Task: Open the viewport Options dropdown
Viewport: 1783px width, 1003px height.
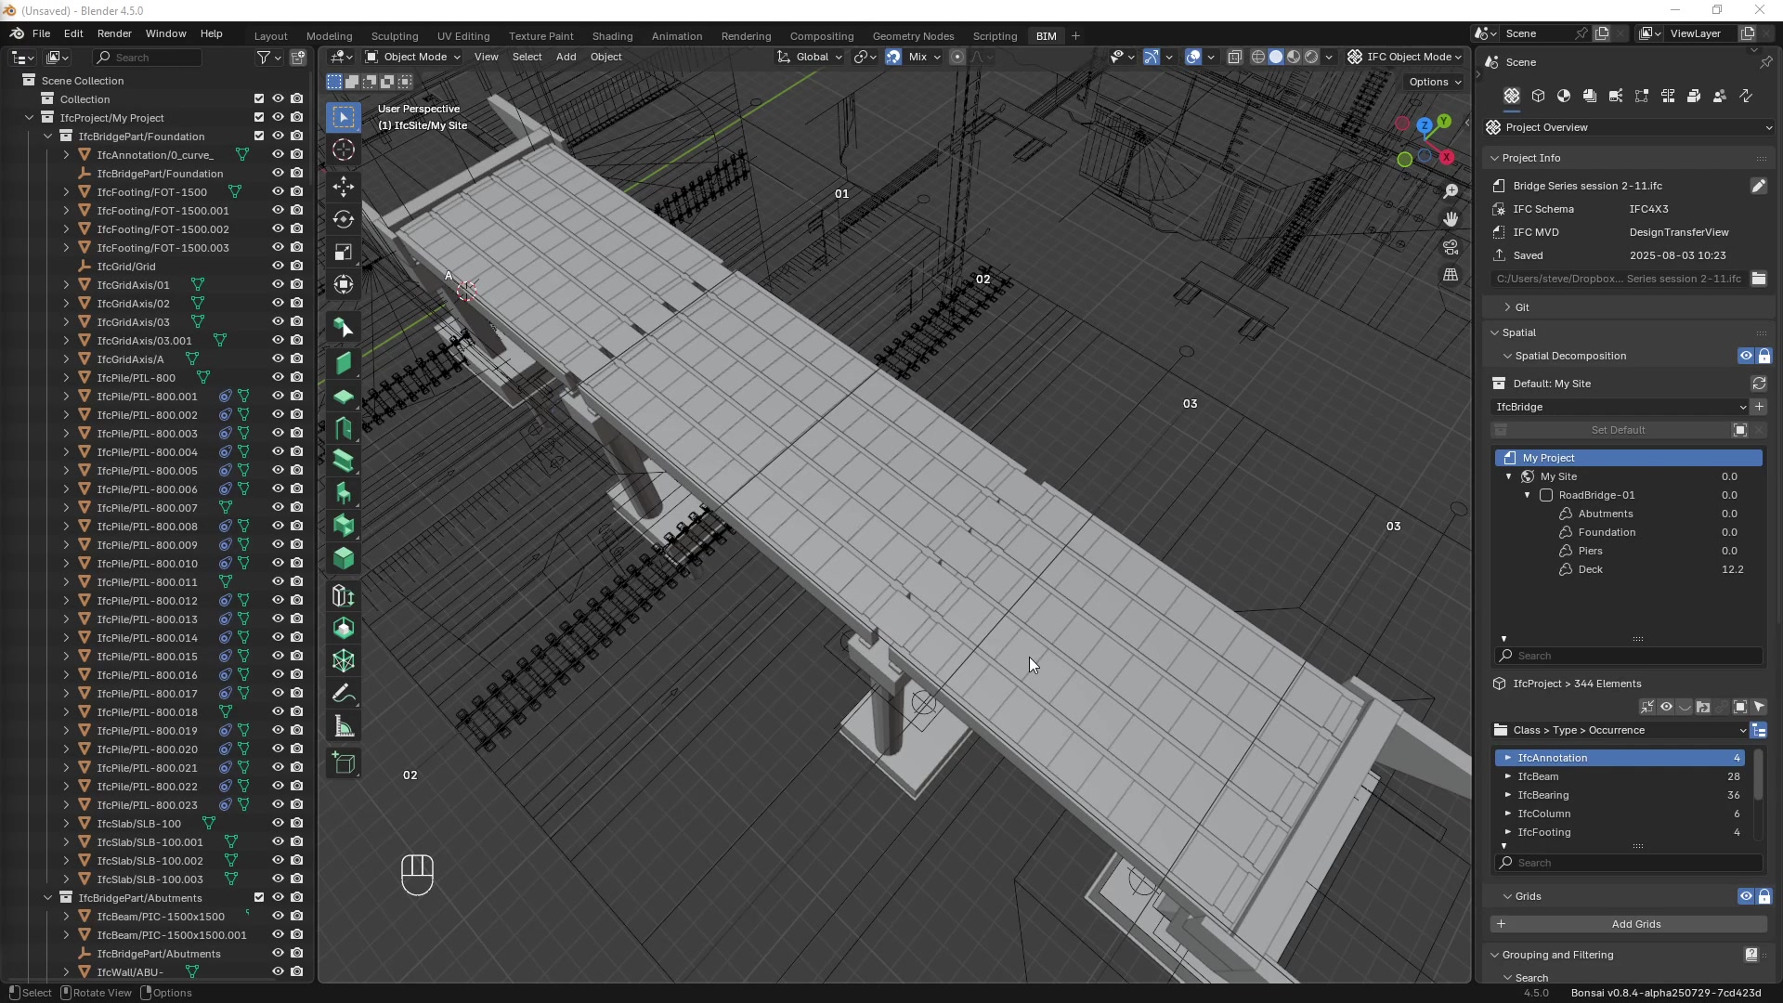Action: [1435, 82]
